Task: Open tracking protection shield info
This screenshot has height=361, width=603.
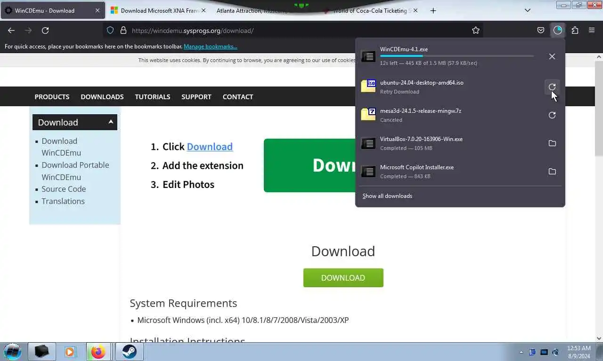Action: tap(110, 30)
